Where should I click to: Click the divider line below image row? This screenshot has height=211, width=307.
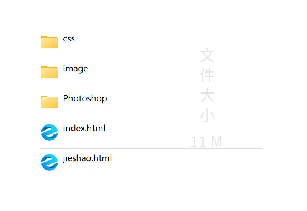[152, 89]
